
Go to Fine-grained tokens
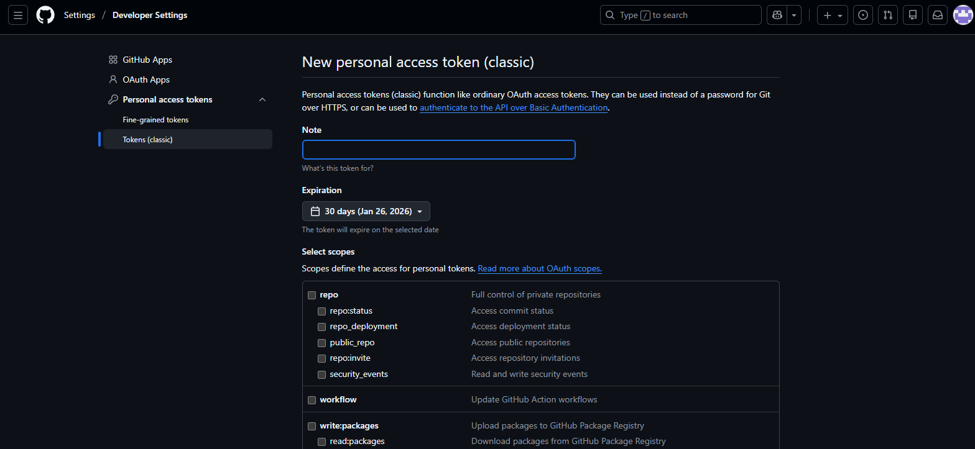click(155, 120)
